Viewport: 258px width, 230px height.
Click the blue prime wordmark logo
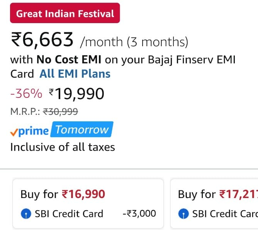pyautogui.click(x=34, y=131)
